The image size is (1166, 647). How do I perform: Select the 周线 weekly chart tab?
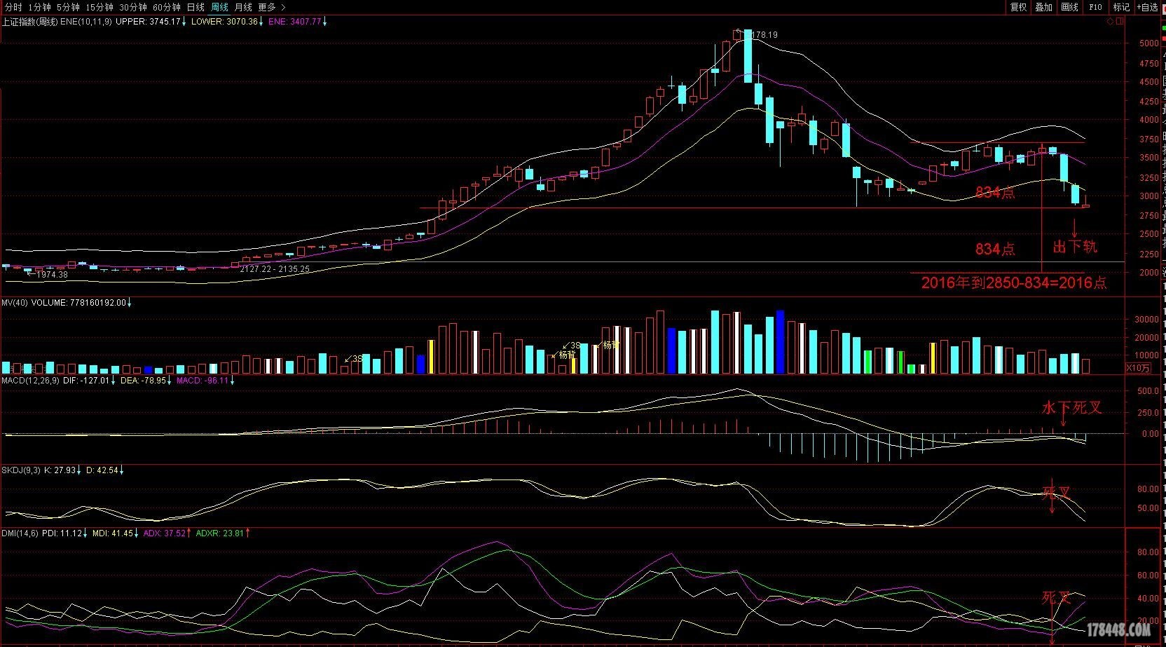tap(220, 7)
